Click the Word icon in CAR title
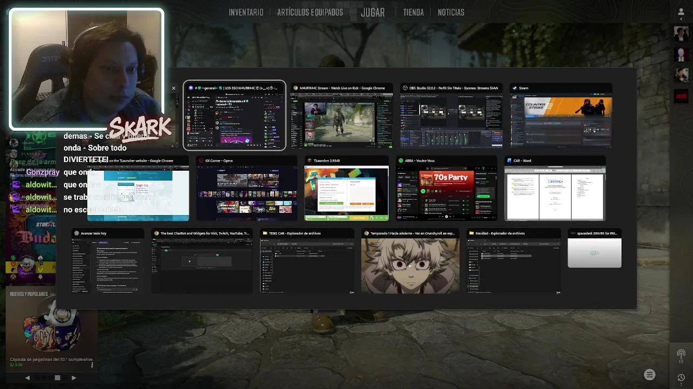 [509, 160]
